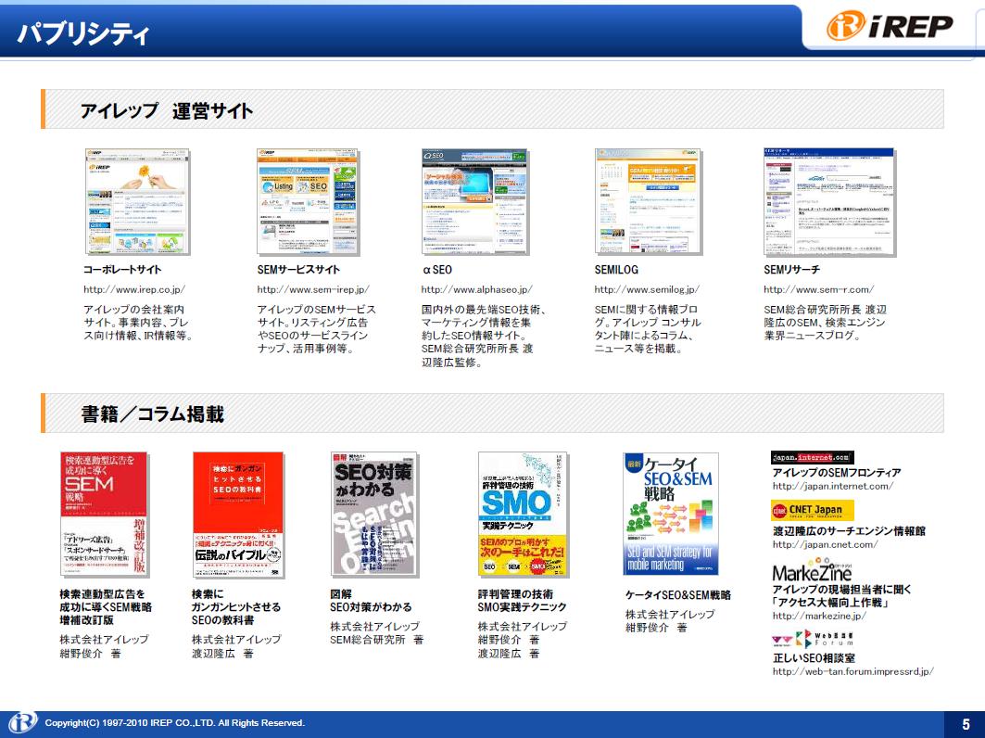Click the アイレップのSEMフロンティア column title

tap(837, 473)
